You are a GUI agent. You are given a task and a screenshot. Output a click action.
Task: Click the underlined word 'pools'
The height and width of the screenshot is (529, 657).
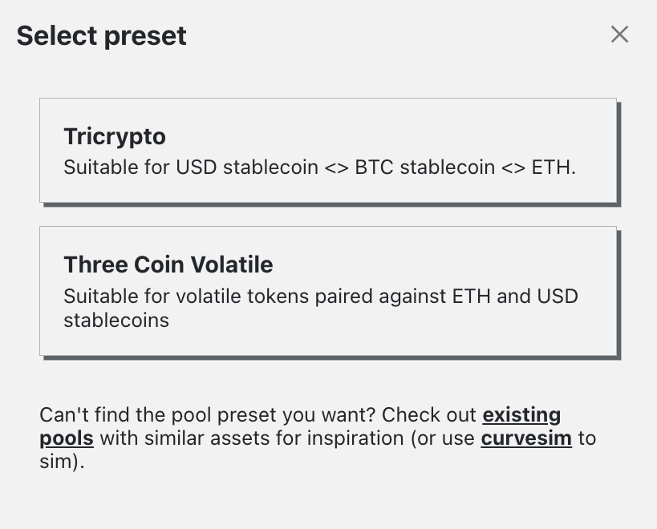[x=67, y=438]
